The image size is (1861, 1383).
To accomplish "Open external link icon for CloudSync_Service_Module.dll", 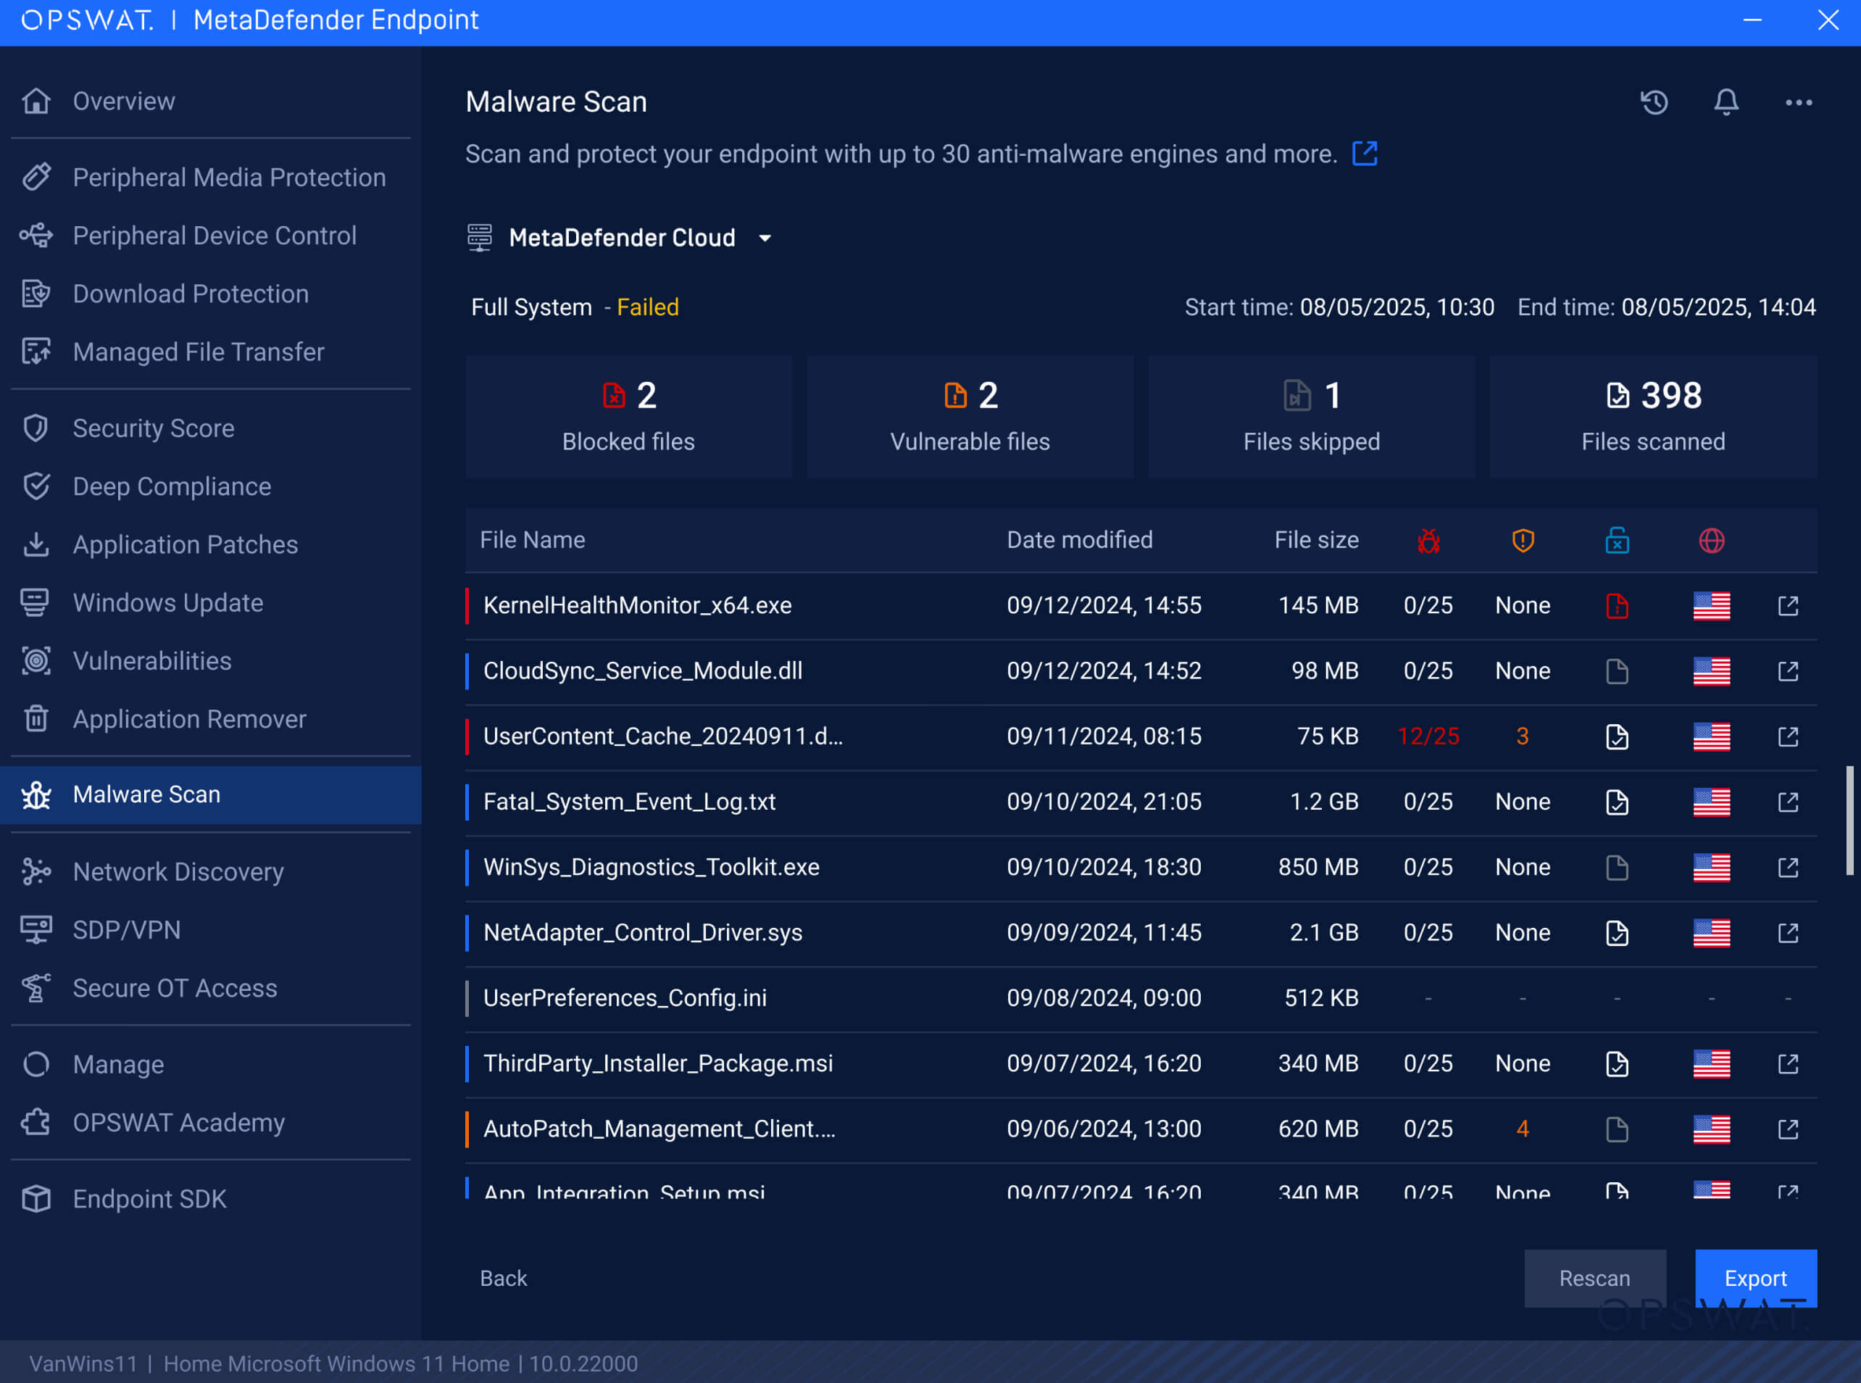I will click(x=1789, y=670).
